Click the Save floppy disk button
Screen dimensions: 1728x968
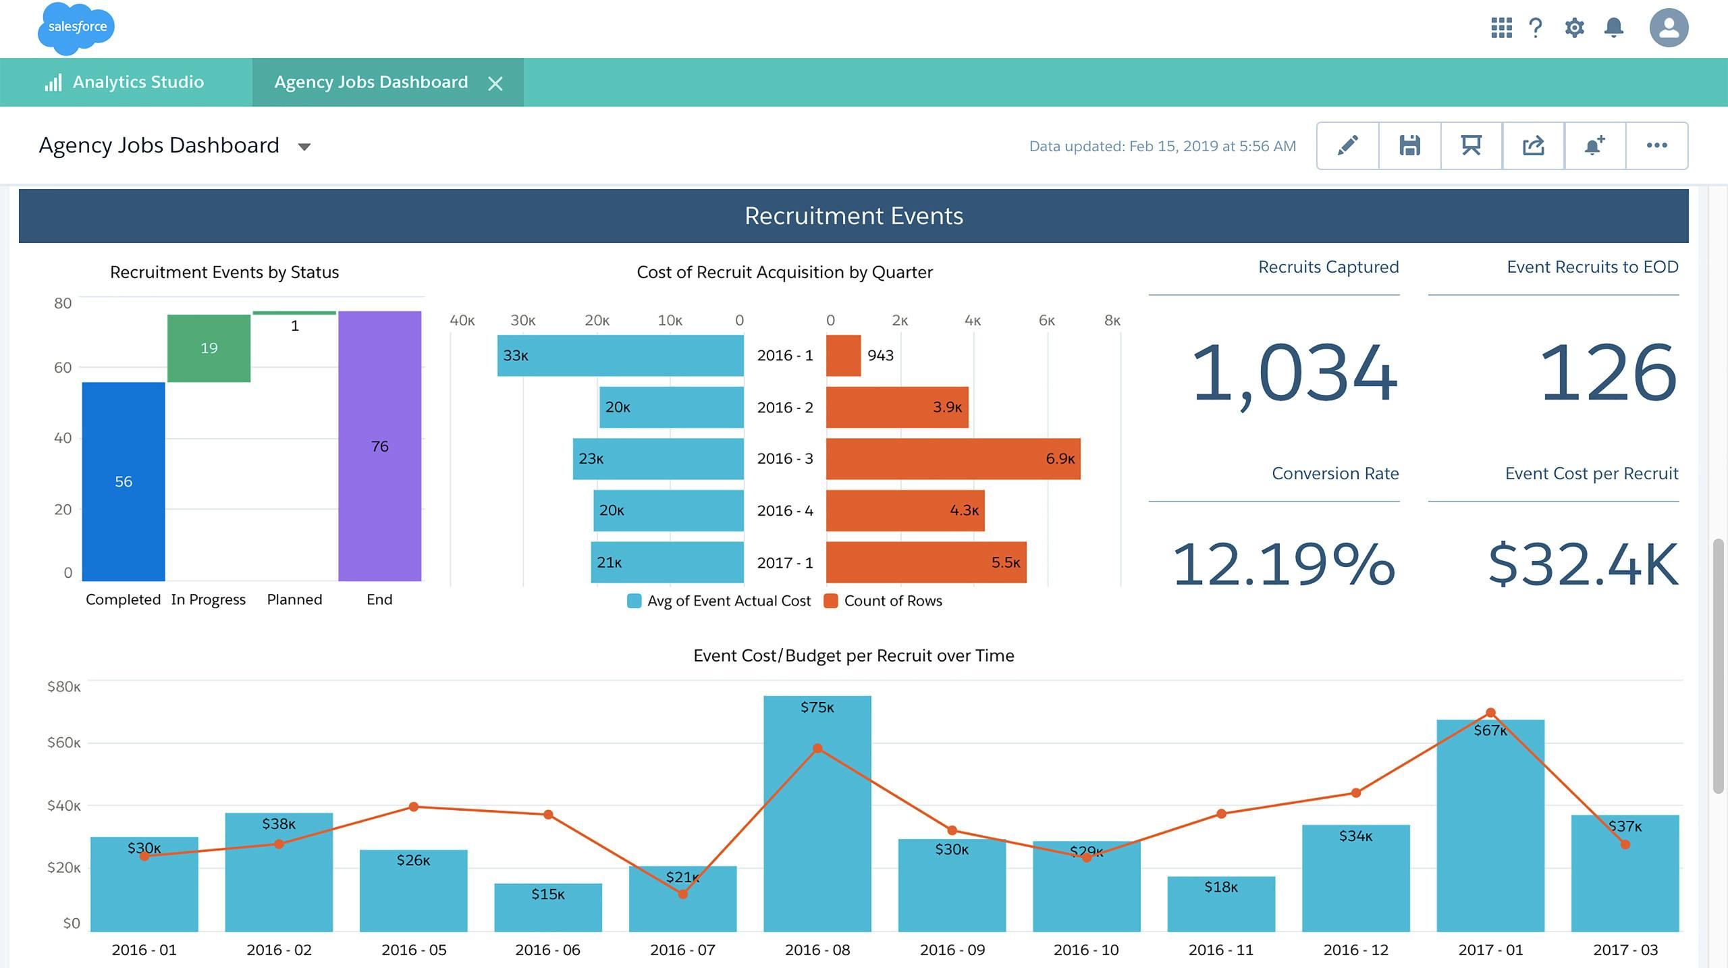pos(1409,146)
